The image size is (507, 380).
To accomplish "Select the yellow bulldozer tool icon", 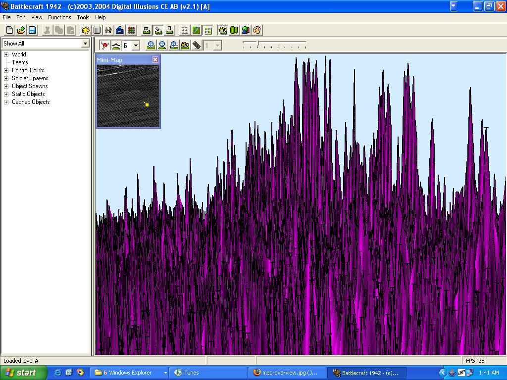I will tap(185, 45).
